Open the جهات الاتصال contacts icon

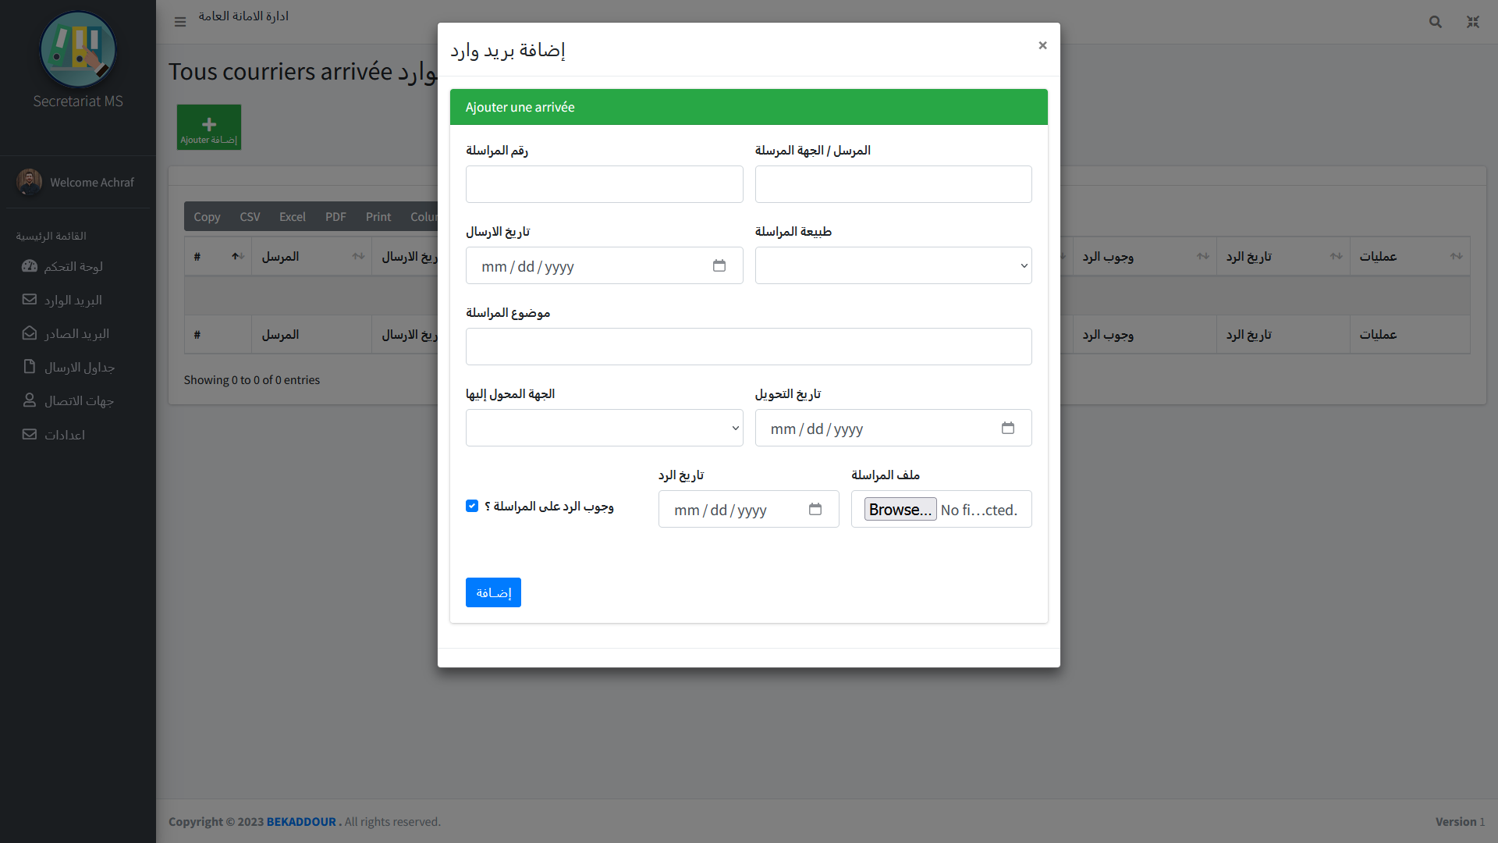click(x=30, y=400)
